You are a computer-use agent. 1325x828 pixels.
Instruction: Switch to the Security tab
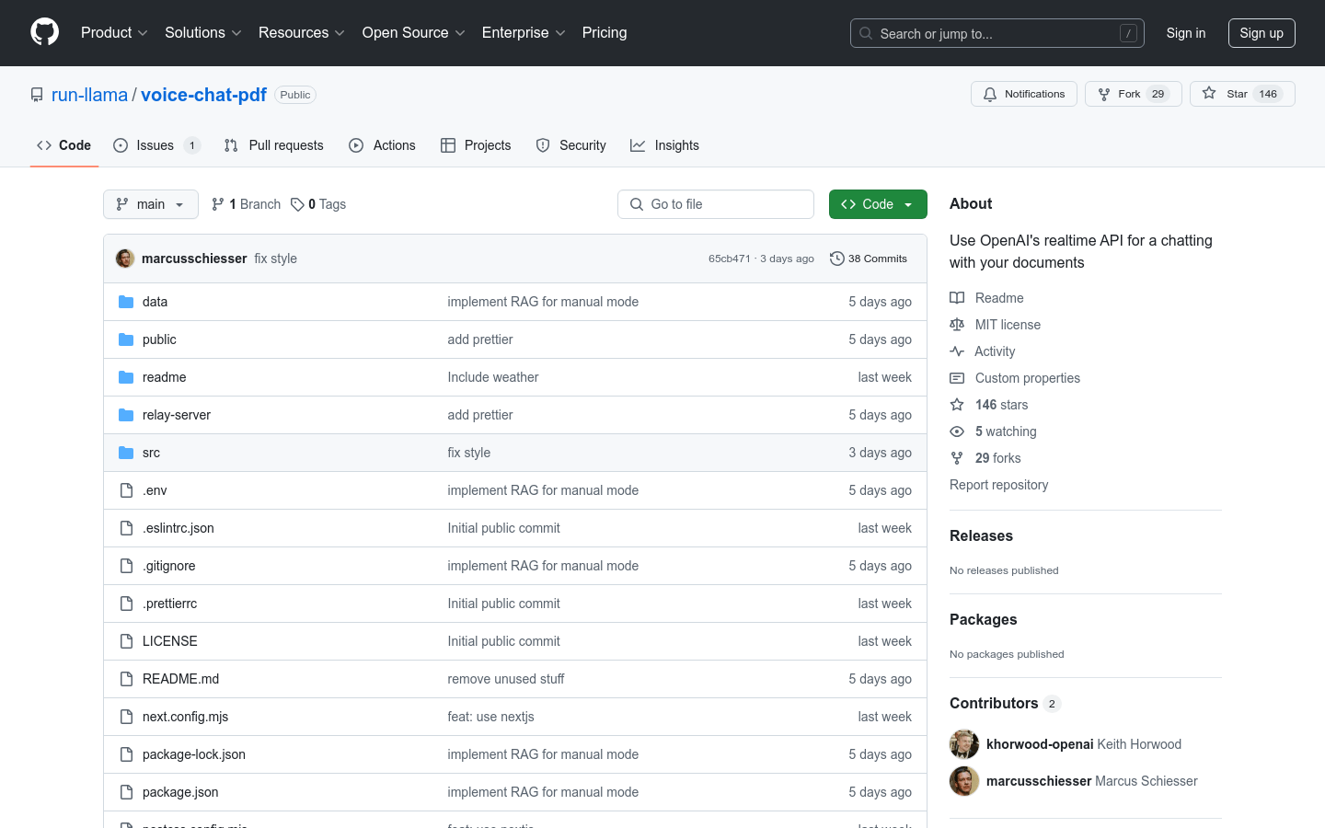(x=571, y=145)
